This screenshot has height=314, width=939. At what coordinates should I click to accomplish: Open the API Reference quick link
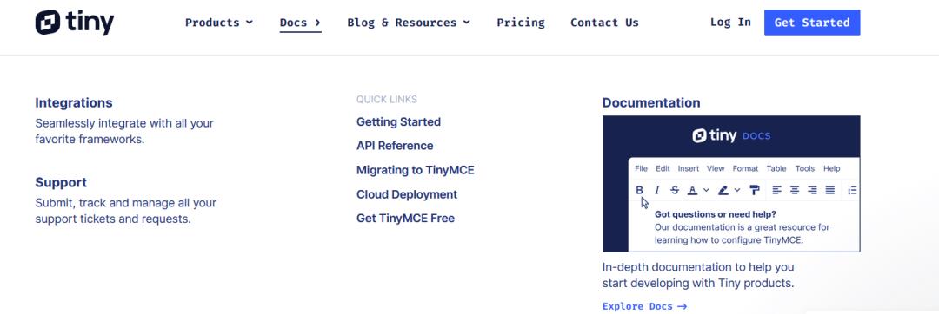pos(395,146)
